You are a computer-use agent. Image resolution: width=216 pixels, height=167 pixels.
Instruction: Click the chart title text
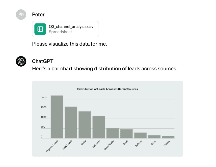coord(107,89)
